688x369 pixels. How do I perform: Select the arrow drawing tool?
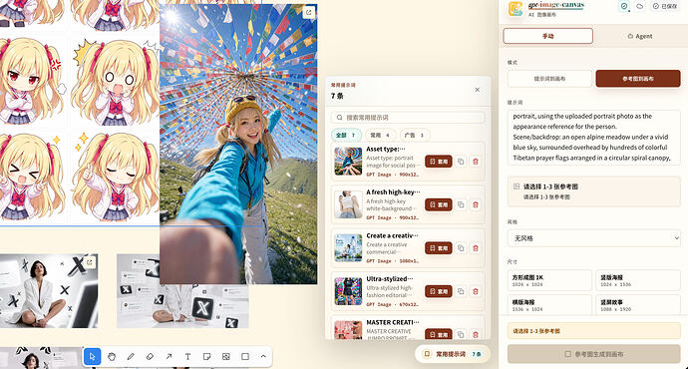169,357
